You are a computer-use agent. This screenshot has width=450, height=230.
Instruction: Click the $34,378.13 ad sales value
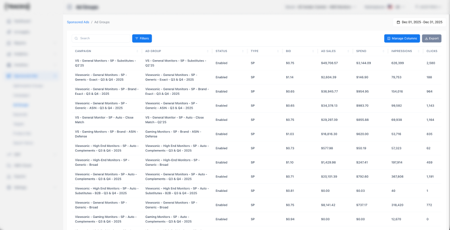(x=329, y=106)
